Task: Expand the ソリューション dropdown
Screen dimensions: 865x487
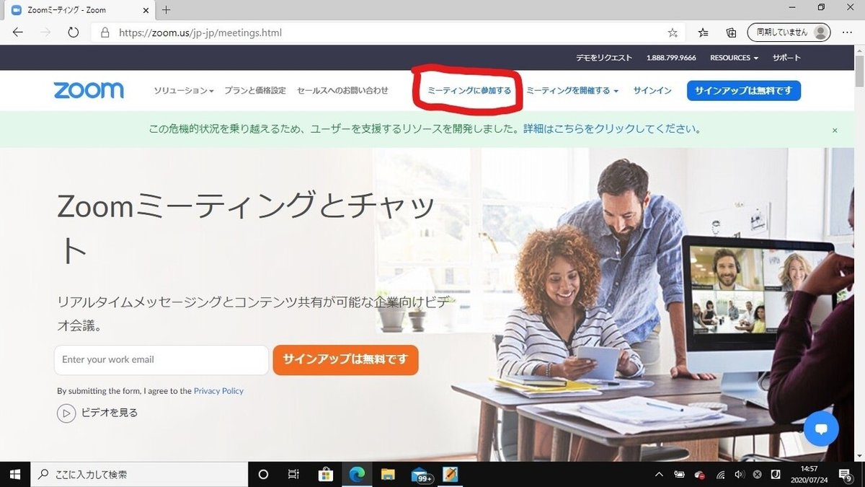Action: click(x=184, y=90)
